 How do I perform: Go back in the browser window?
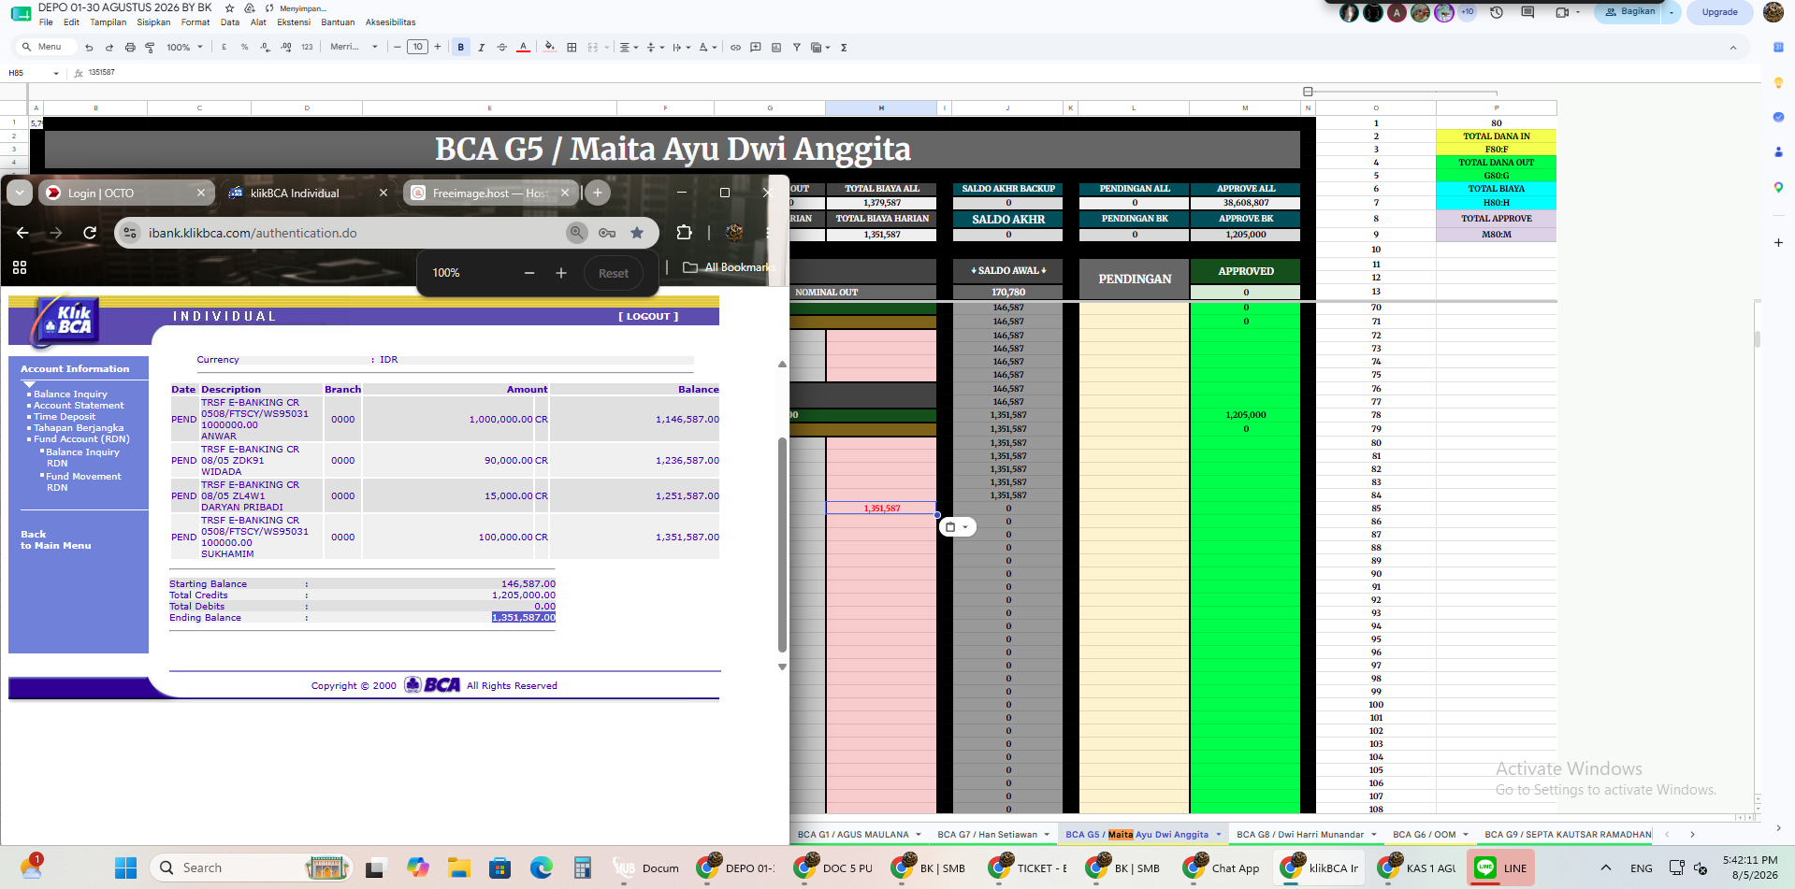[22, 233]
